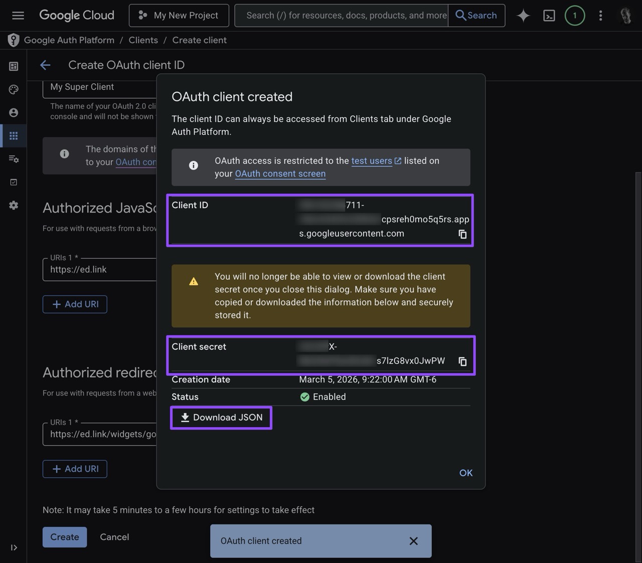Viewport: 642px width, 563px height.
Task: Select the Branding palette icon in sidebar
Action: point(13,89)
